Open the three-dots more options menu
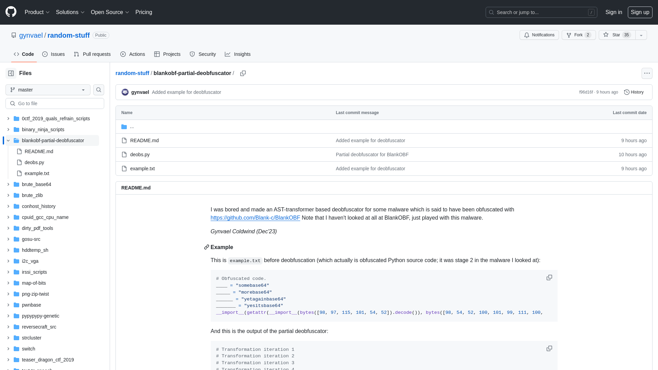Image resolution: width=658 pixels, height=370 pixels. pyautogui.click(x=647, y=73)
